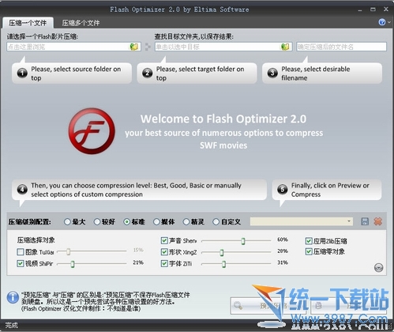Expand the help dropdown arrow
This screenshot has width=394, height=332.
389,22
